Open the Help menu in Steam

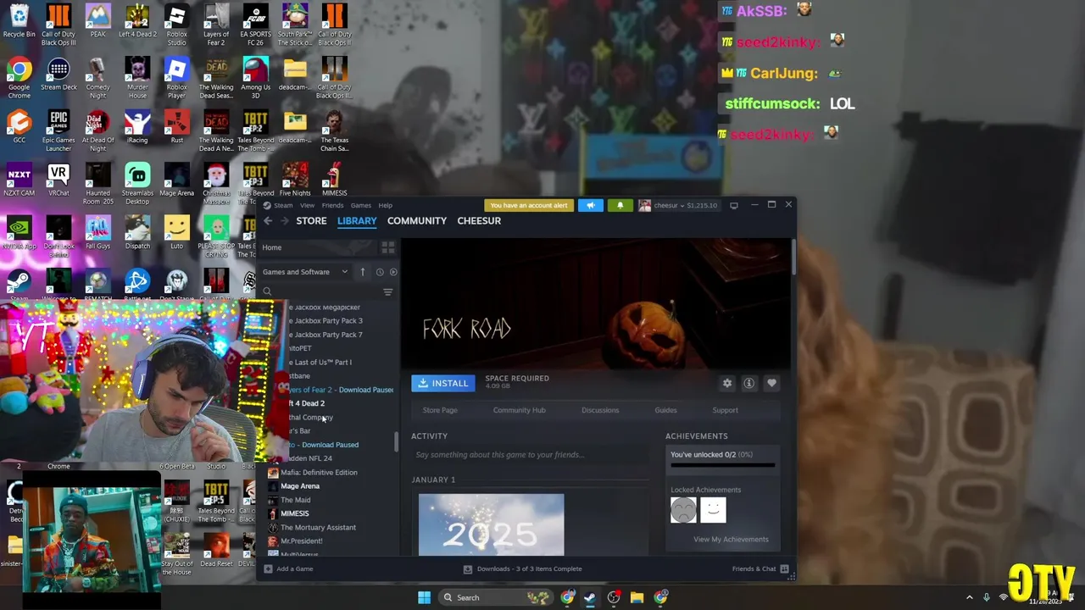point(385,205)
